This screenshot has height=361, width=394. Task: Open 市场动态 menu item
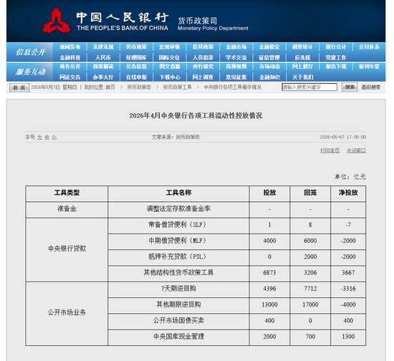click(x=269, y=67)
